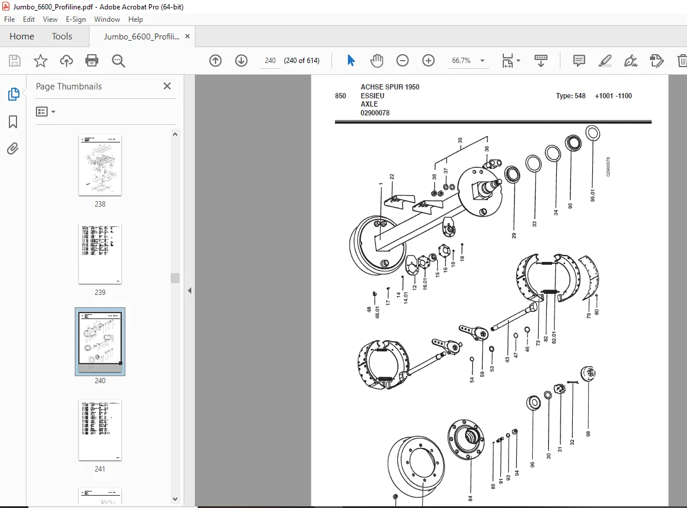687x508 pixels.
Task: Click the part number 02900078 text
Action: point(375,112)
